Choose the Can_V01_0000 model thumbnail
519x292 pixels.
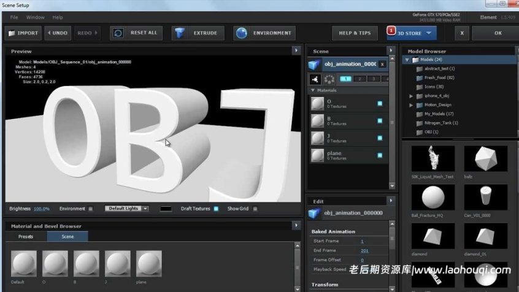point(486,198)
